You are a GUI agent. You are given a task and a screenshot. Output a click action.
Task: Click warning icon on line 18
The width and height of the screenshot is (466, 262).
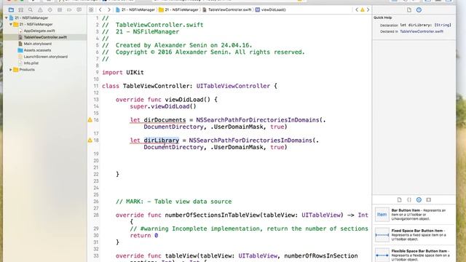point(90,140)
